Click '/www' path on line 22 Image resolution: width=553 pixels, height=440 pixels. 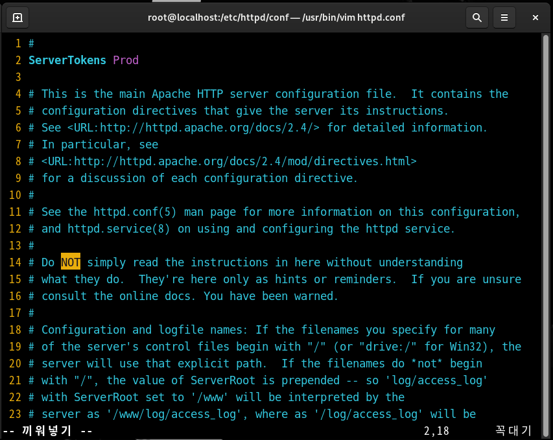210,397
